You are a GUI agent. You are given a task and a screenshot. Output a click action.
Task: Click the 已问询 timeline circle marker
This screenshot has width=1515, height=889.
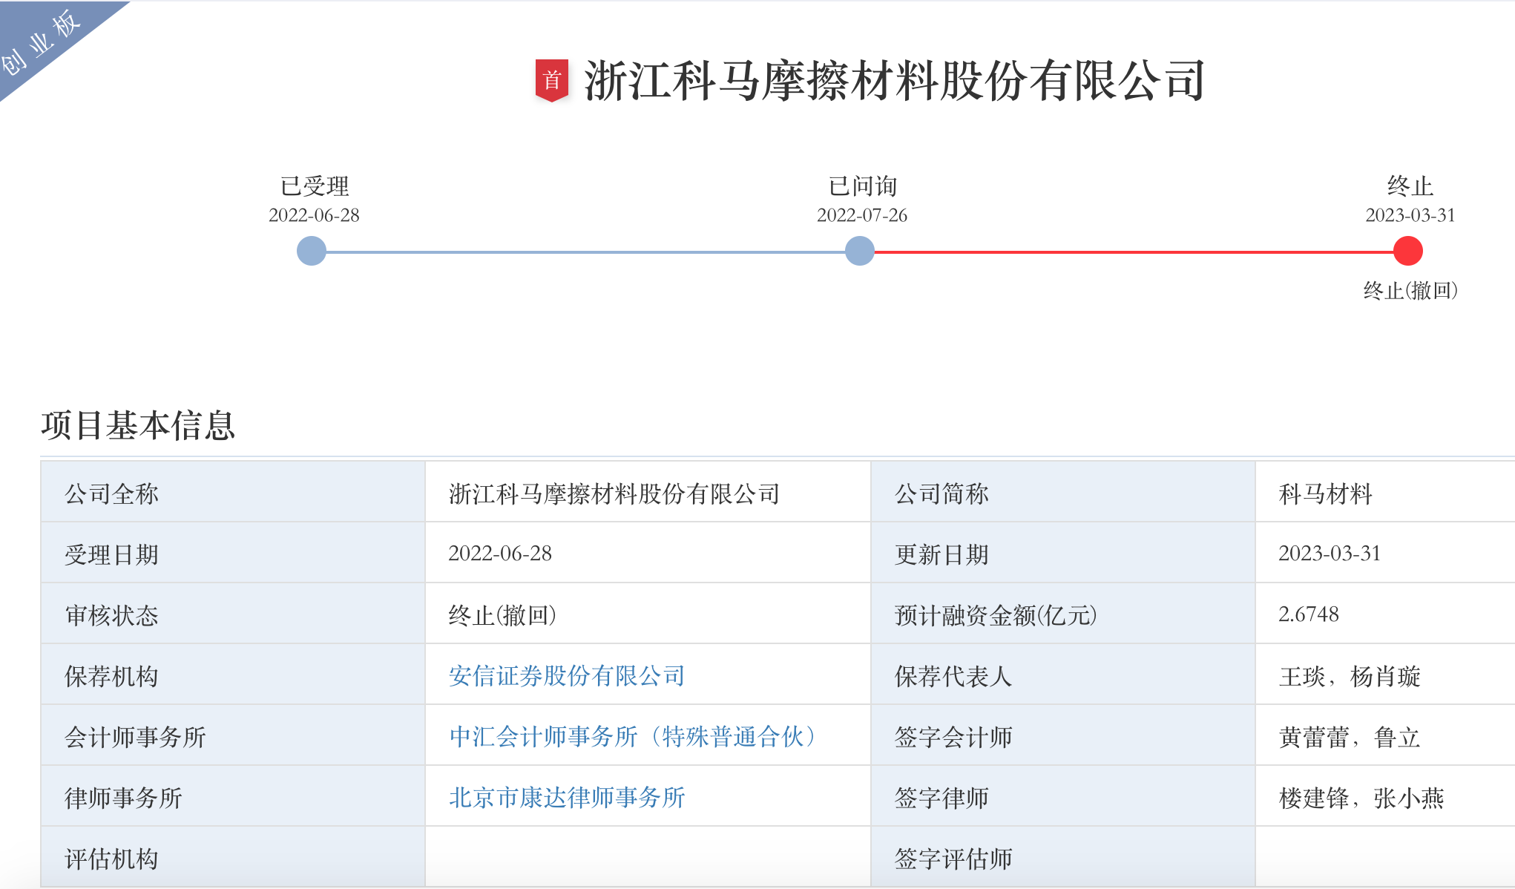pyautogui.click(x=860, y=251)
